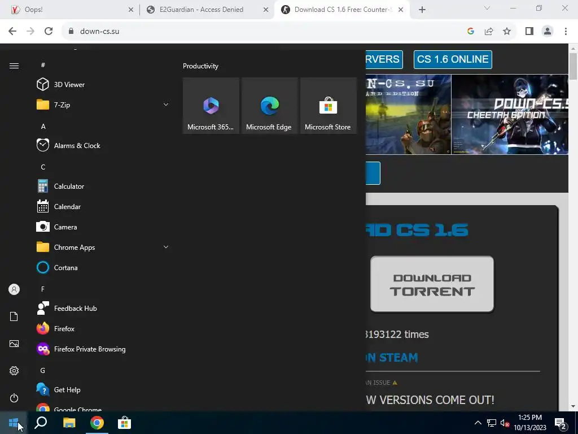Click the Power icon in Start

[14, 398]
